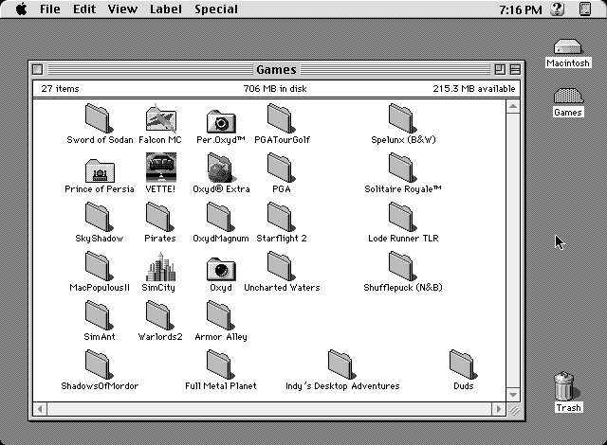Click the Games window close box
The width and height of the screenshot is (607, 445).
click(38, 69)
